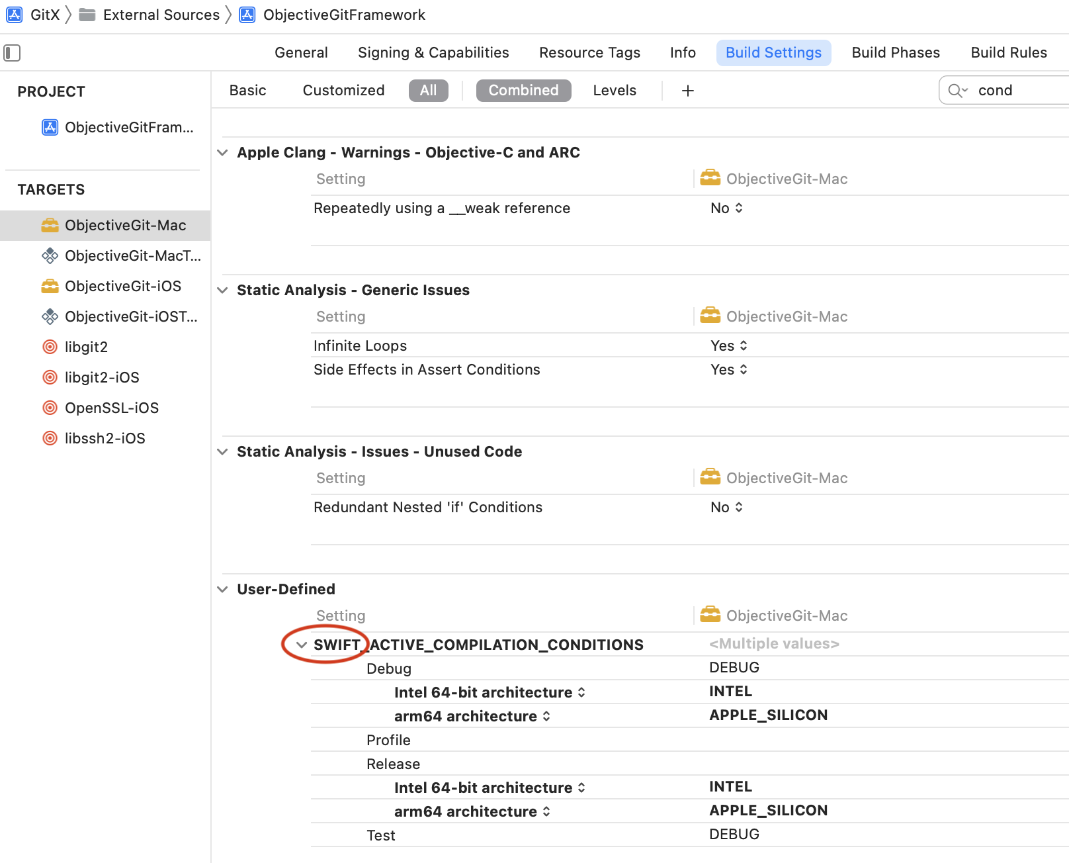Collapse the User-Defined section
The image size is (1069, 863).
[x=223, y=589]
